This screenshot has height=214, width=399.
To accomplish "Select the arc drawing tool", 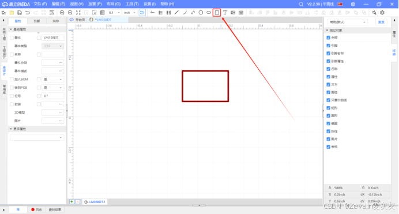I will coord(185,13).
